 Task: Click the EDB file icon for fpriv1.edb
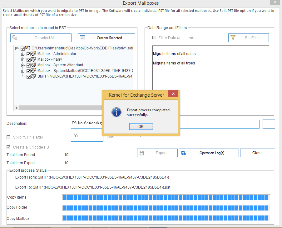(27, 48)
